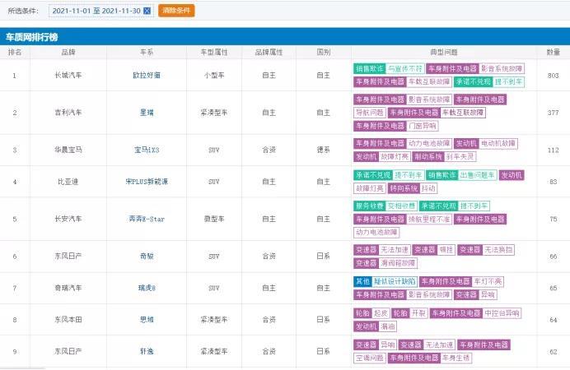Select the 长安汽车 brand cell

point(68,219)
